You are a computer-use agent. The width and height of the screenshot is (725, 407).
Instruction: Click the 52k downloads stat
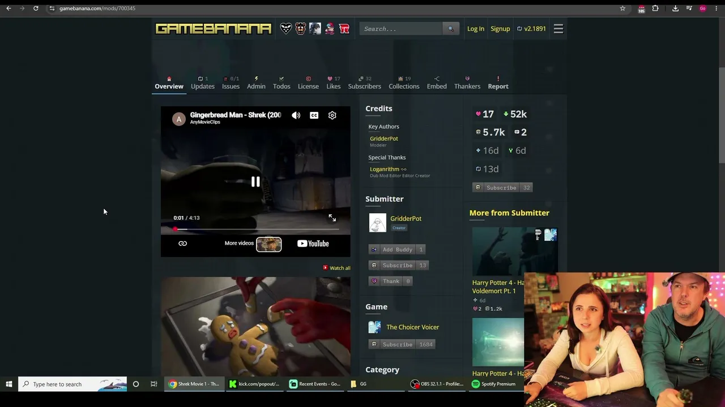[x=515, y=114]
